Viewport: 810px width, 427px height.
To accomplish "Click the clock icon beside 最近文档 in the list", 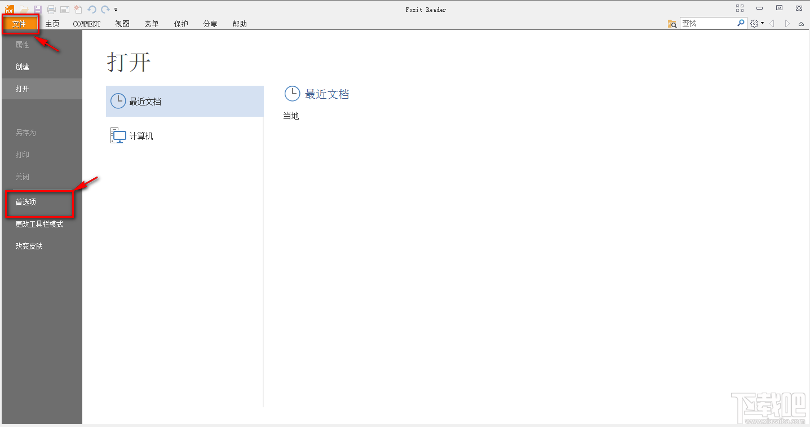I will coord(118,101).
